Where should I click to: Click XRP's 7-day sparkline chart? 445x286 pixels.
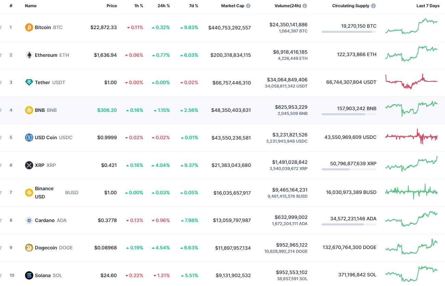coord(412,165)
